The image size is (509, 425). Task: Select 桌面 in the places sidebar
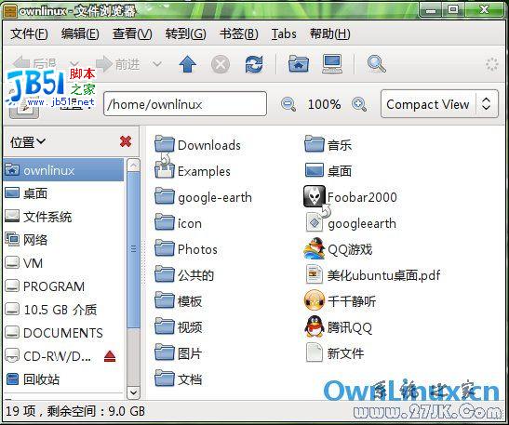[x=27, y=193]
